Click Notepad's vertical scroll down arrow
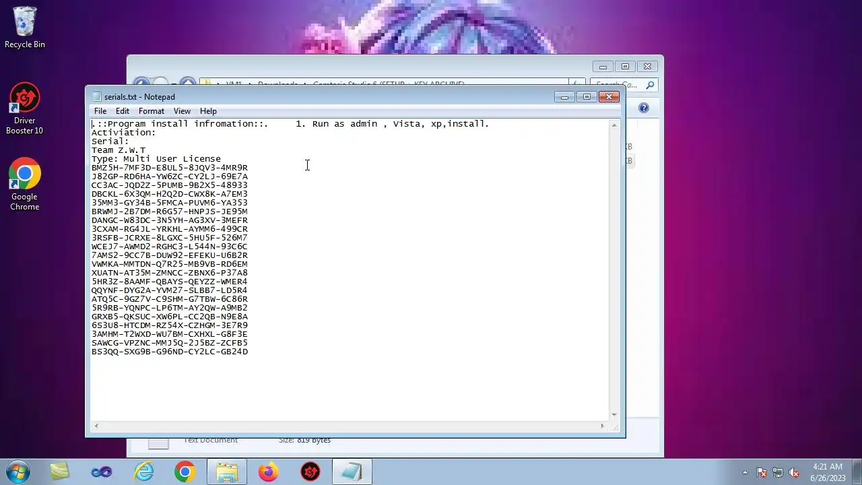Viewport: 862px width, 485px height. pos(614,415)
